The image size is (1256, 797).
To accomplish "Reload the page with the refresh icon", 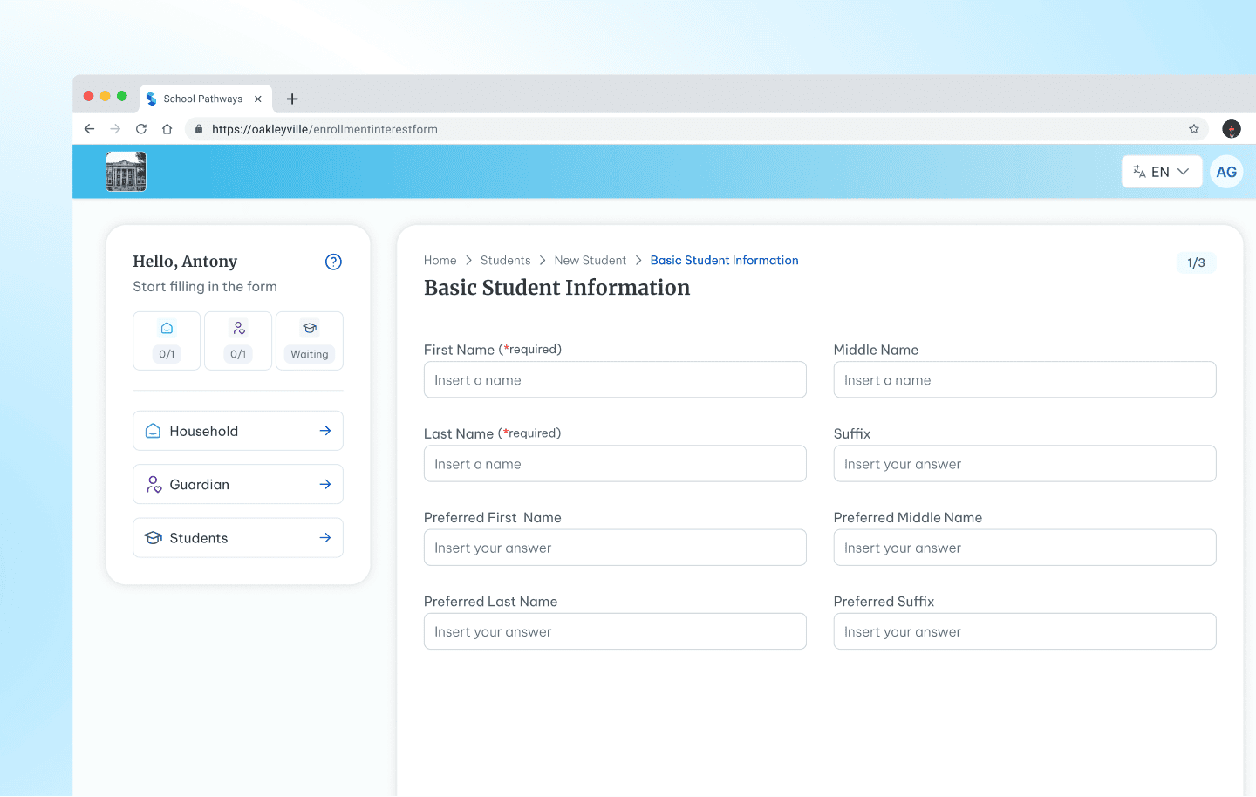I will [x=141, y=128].
